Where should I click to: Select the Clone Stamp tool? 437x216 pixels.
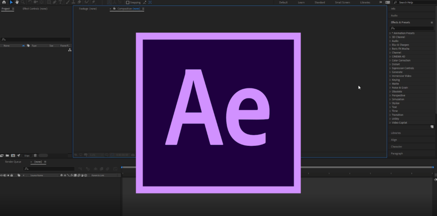click(x=73, y=2)
